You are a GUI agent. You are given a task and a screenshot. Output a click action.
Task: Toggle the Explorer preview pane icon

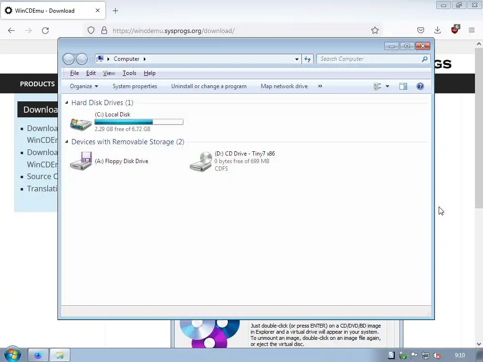coord(403,86)
